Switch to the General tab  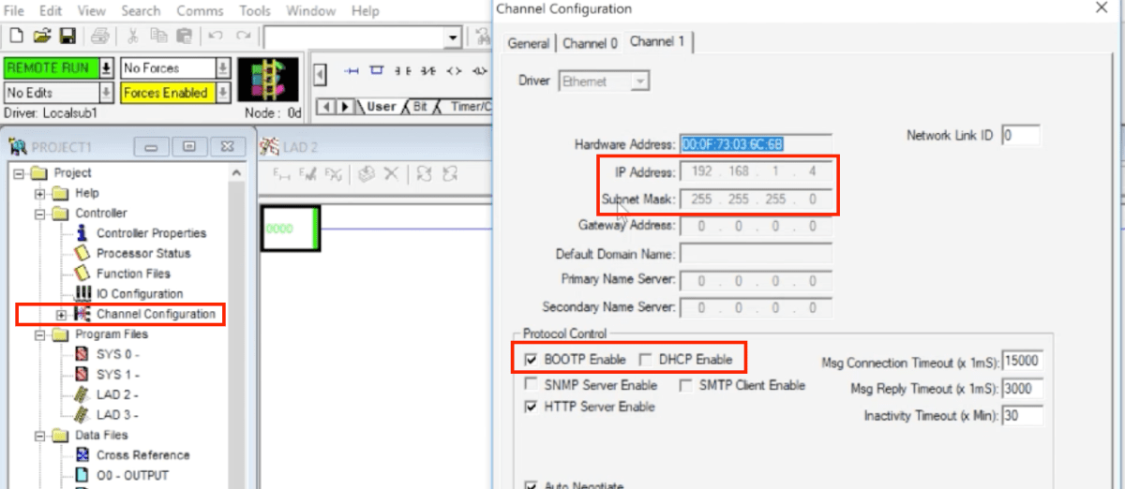[x=529, y=43]
